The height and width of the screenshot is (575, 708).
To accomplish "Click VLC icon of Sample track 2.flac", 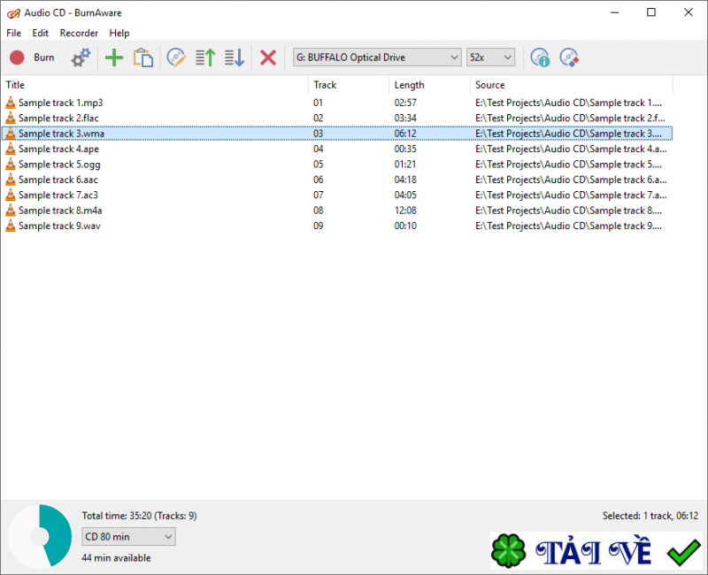I will coord(11,118).
